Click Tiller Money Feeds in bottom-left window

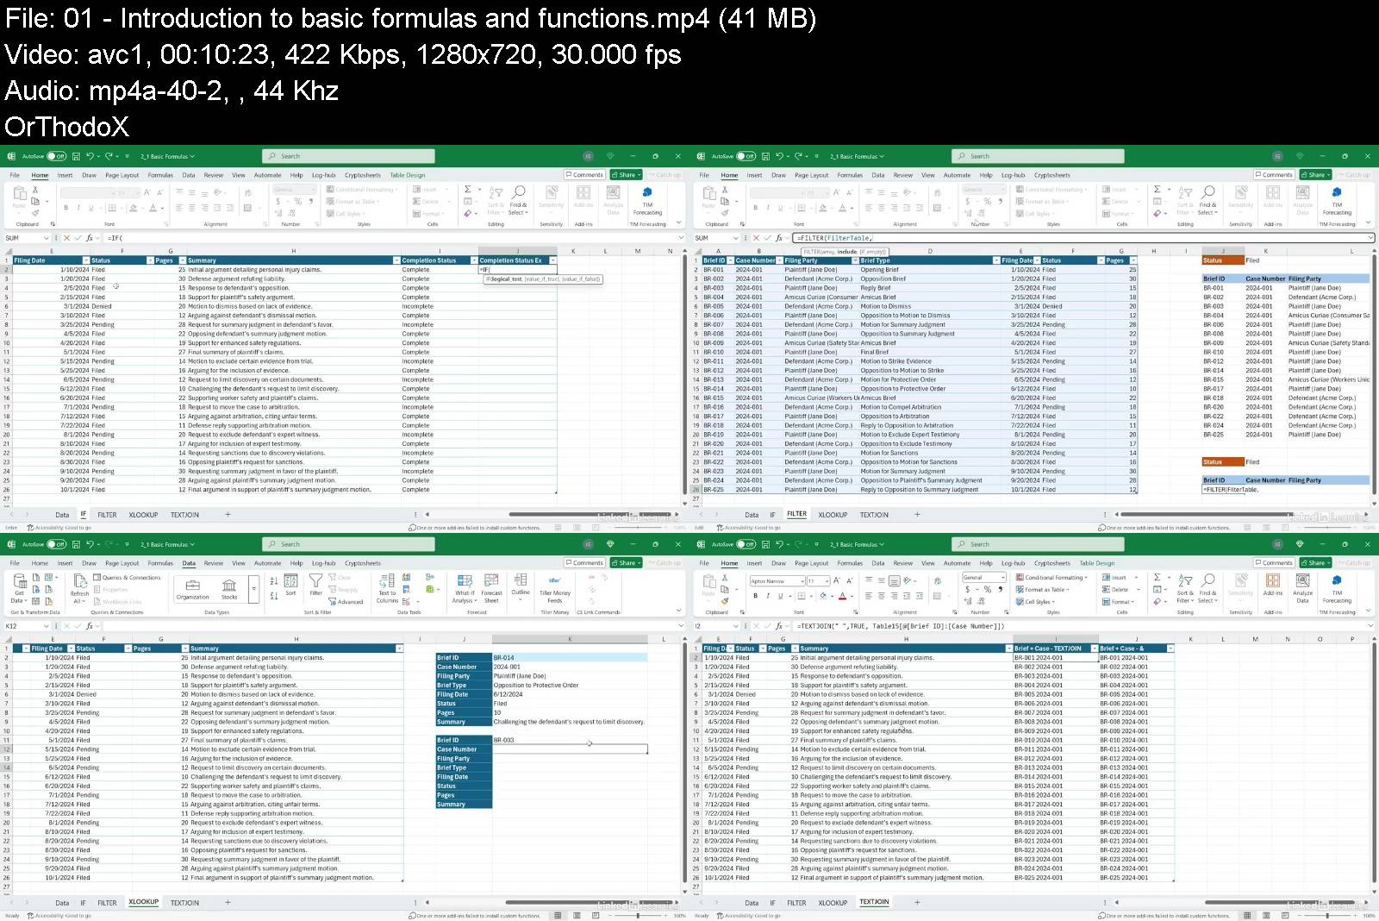555,588
